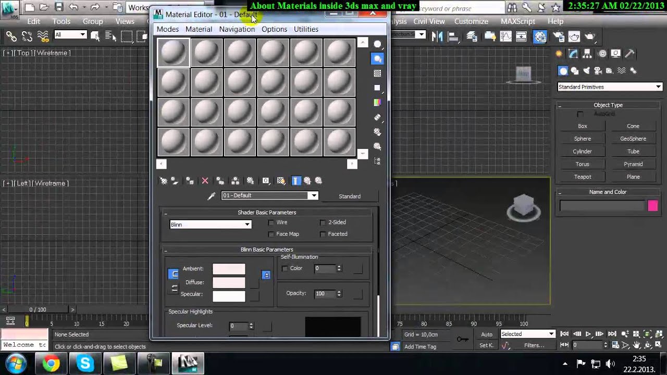Enable the Wire checkbox
This screenshot has width=667, height=375.
pyautogui.click(x=271, y=222)
